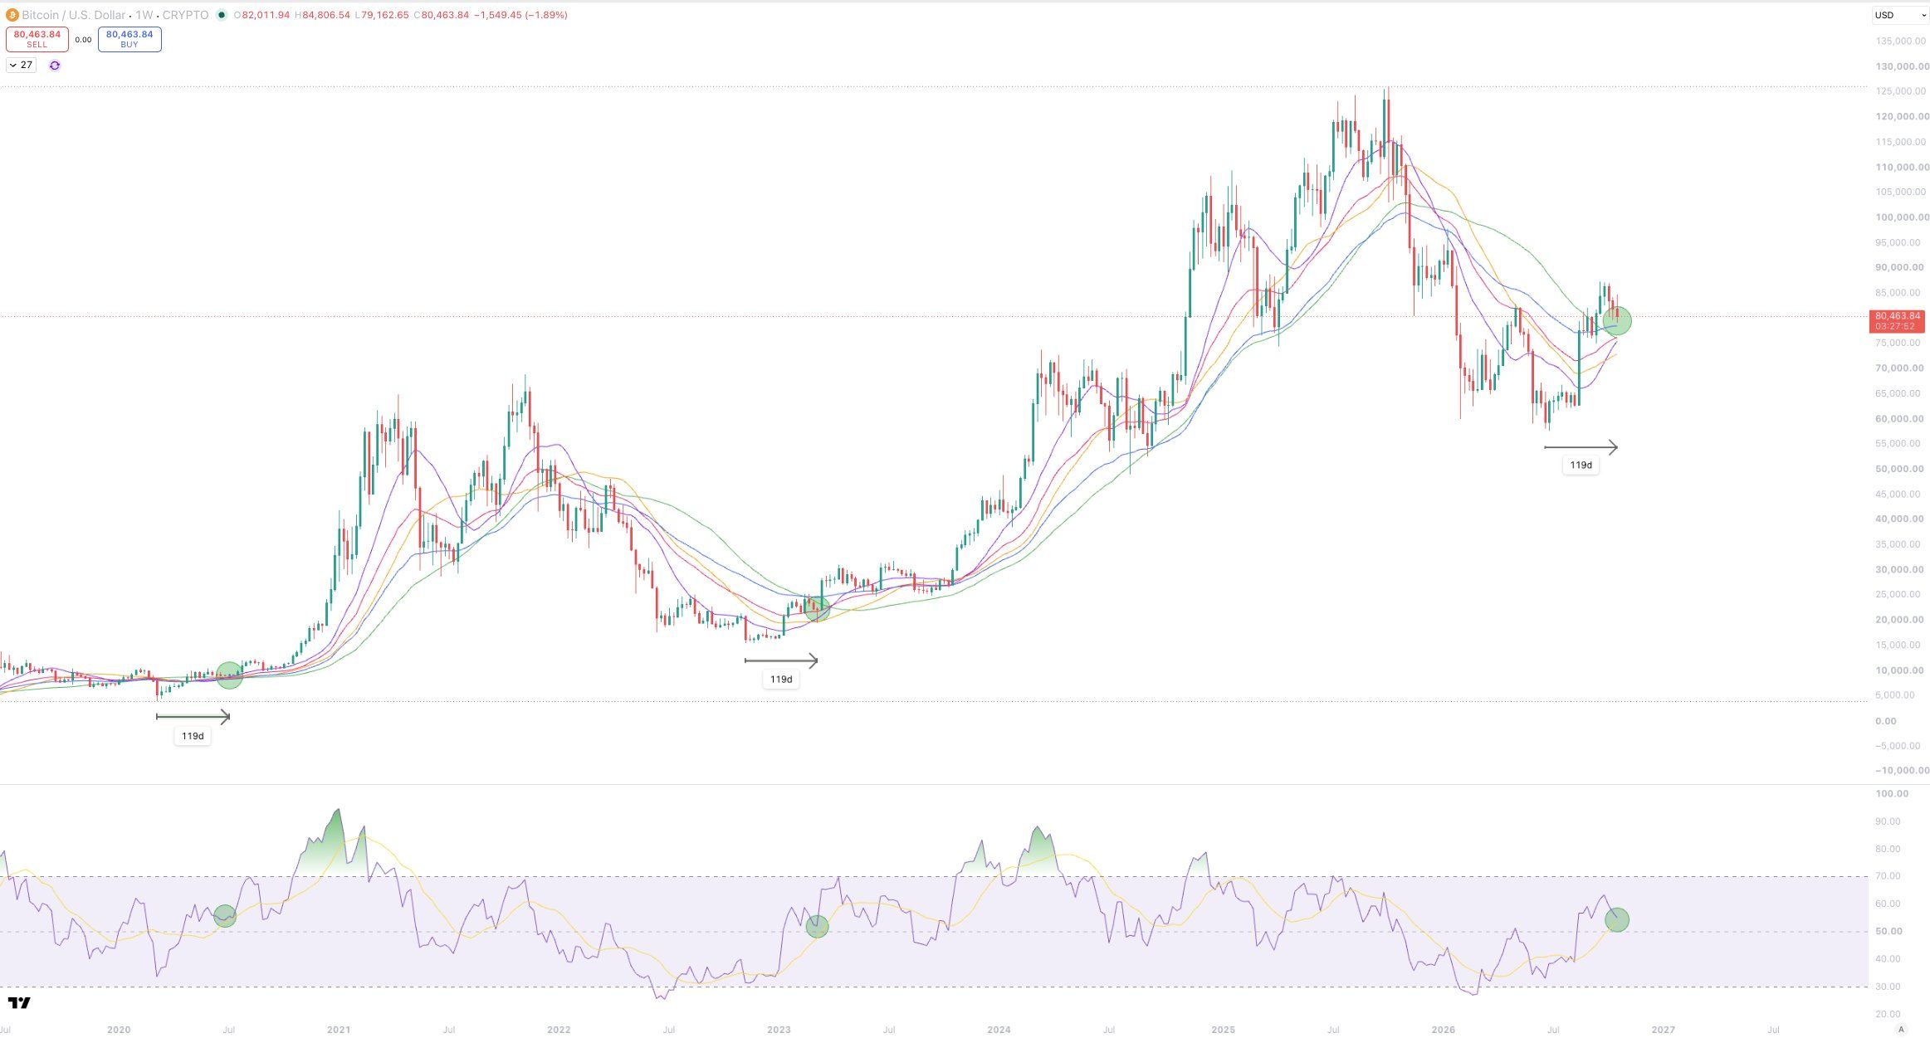
Task: Click the auto scale 'A' button
Action: pyautogui.click(x=1901, y=1030)
